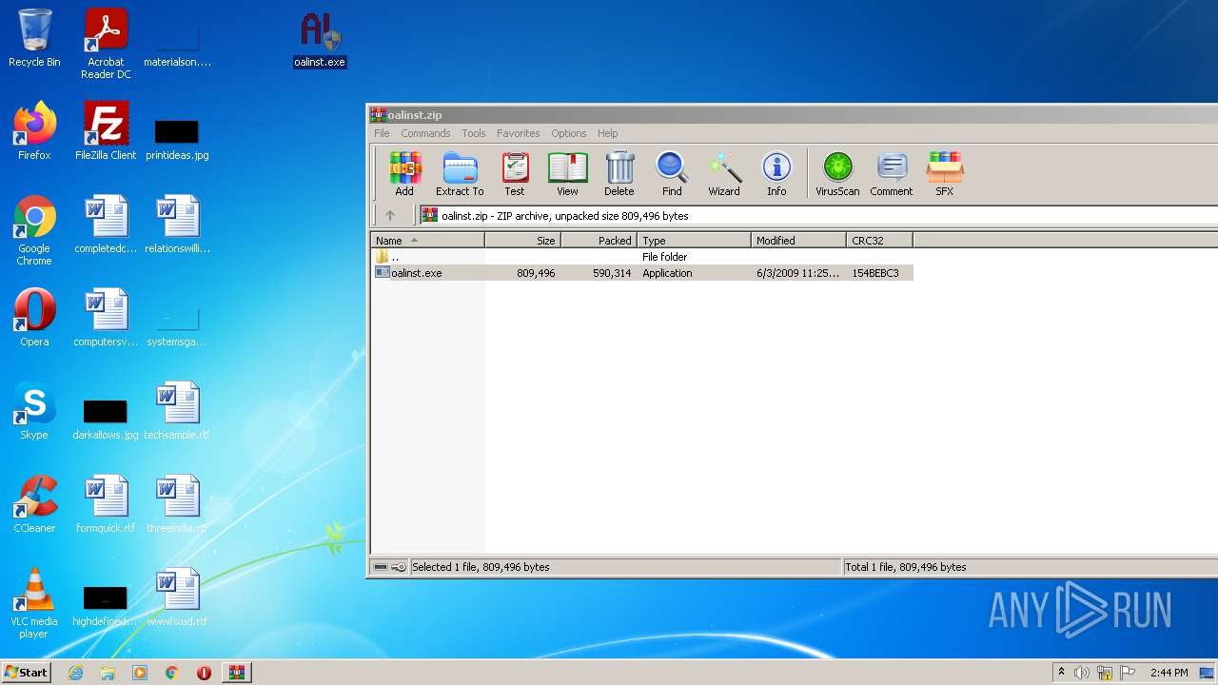Select the oalinst.exe row in archive
Image resolution: width=1218 pixels, height=685 pixels.
tap(642, 273)
